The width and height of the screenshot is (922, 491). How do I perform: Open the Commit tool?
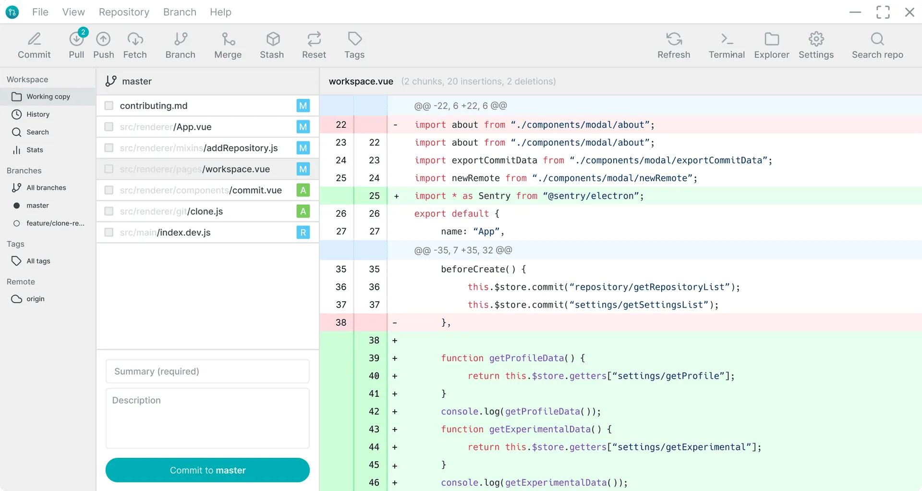(34, 45)
